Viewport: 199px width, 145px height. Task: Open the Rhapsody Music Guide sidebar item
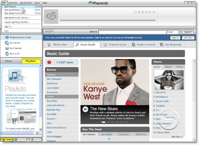[20, 37]
